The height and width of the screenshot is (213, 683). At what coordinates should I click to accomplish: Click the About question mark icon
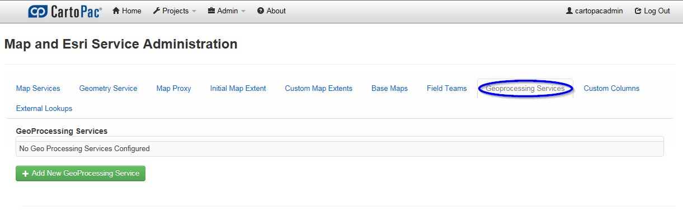pos(261,11)
